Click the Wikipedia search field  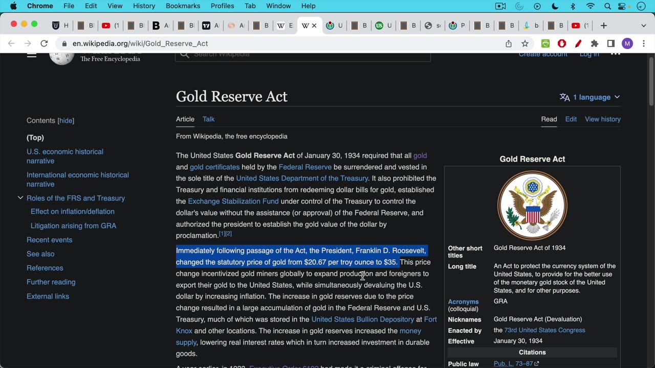tap(303, 55)
